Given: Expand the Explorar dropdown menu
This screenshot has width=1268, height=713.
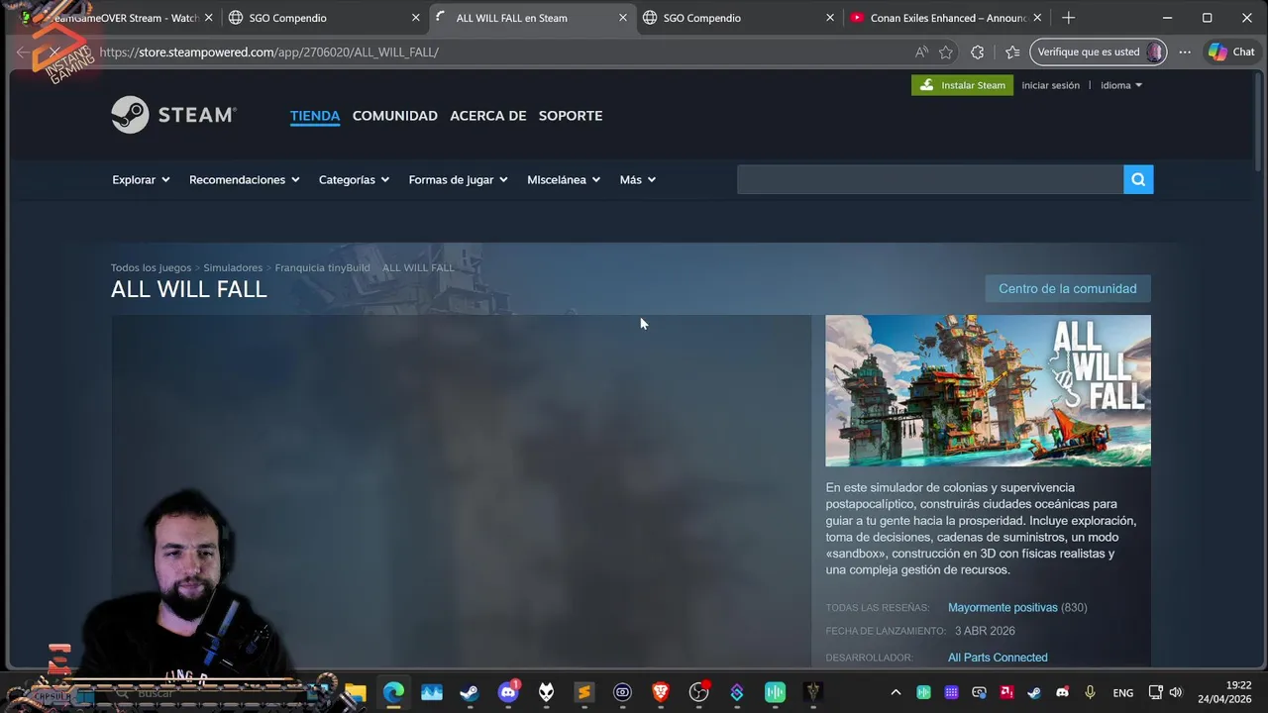Looking at the screenshot, I should click(x=141, y=179).
